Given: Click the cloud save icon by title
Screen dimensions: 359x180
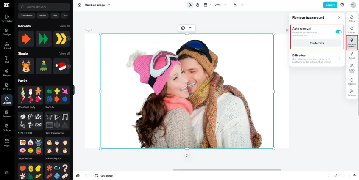Looking at the screenshot, I should click(79, 5).
